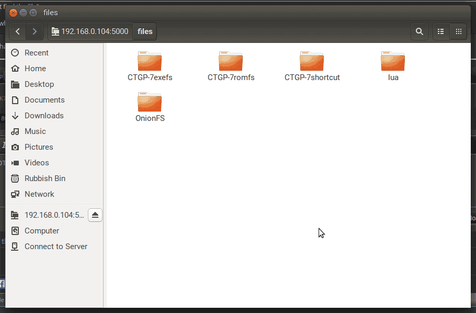Open Downloads from the sidebar
Viewport: 476px width, 313px height.
[x=54, y=116]
